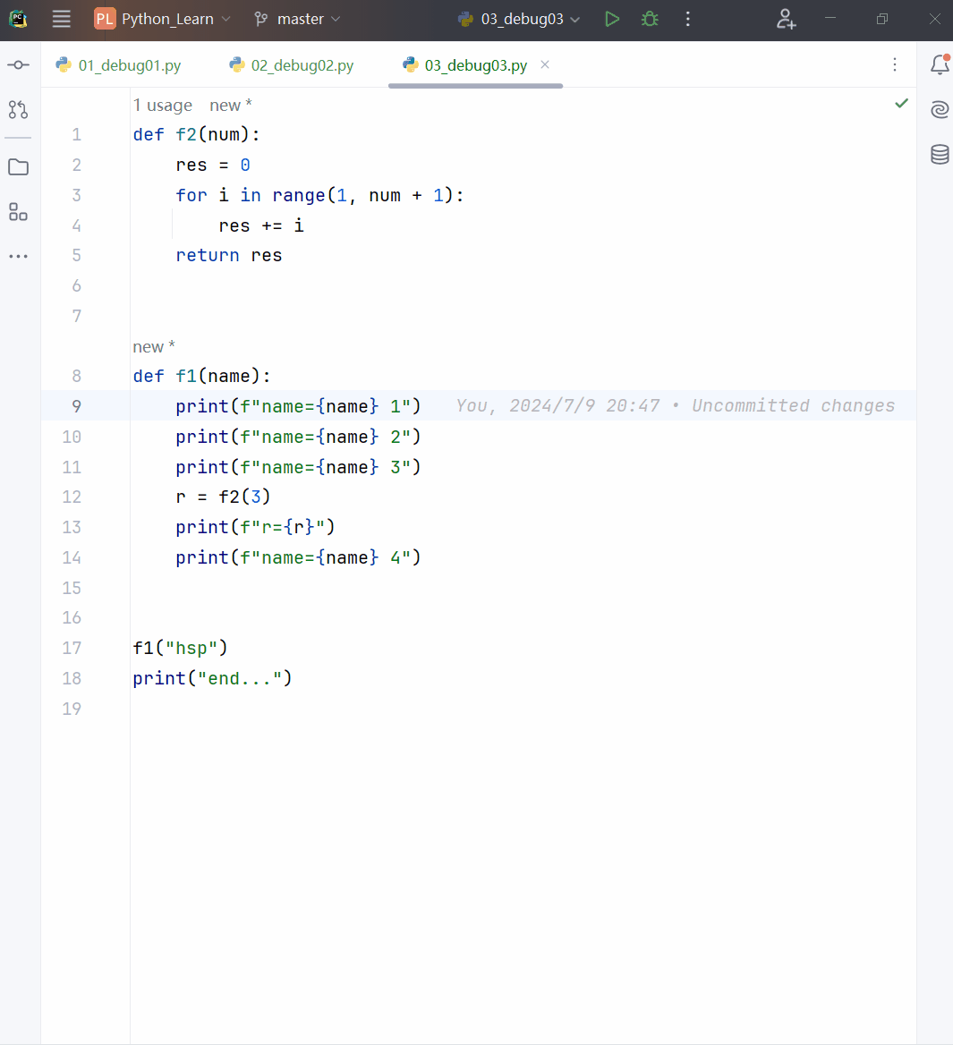Click the 'return res' statement
Screen dimensions: 953x1045
point(229,255)
